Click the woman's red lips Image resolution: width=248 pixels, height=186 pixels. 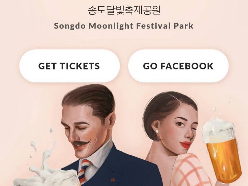pos(185,144)
